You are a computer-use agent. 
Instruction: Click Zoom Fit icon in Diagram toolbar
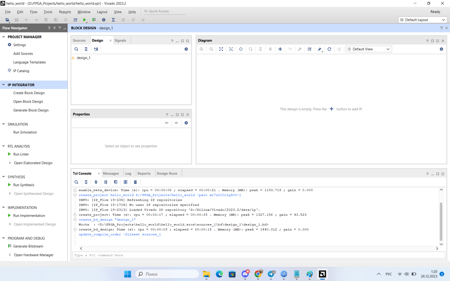(x=221, y=49)
